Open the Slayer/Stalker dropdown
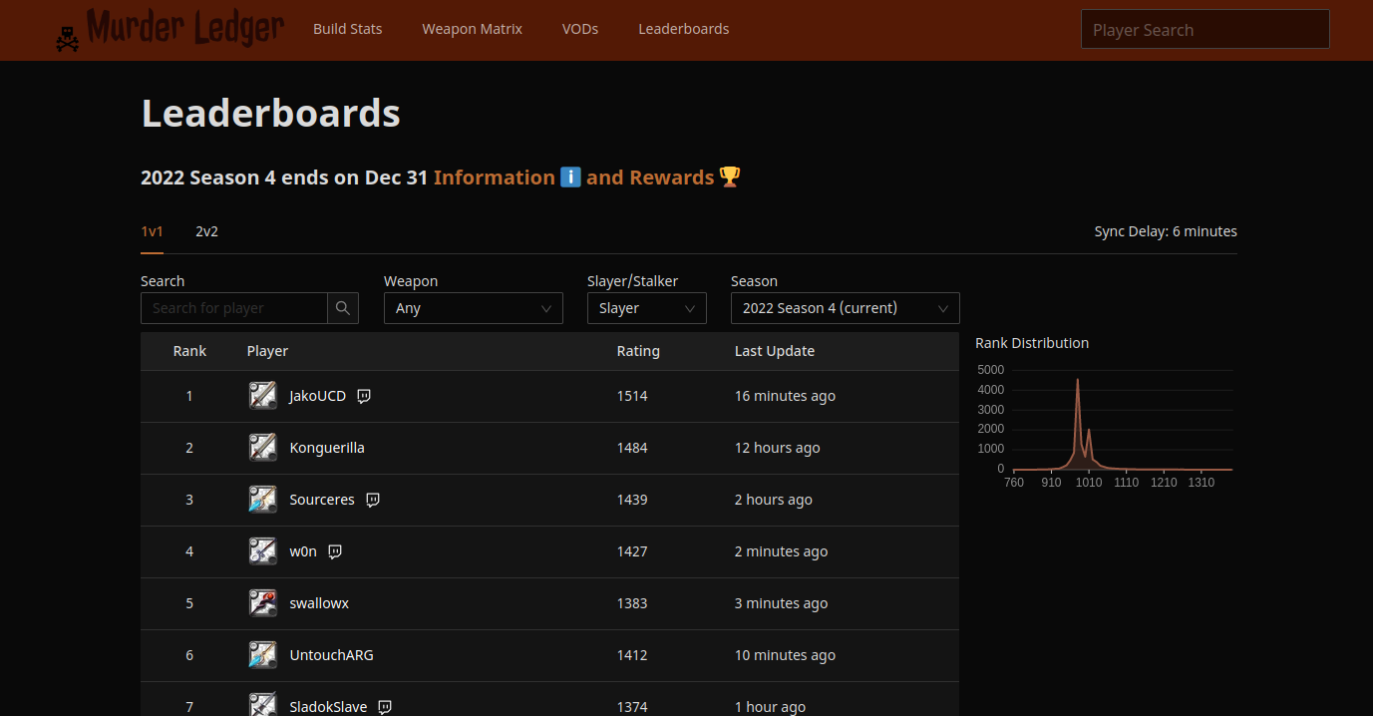1373x716 pixels. click(646, 308)
